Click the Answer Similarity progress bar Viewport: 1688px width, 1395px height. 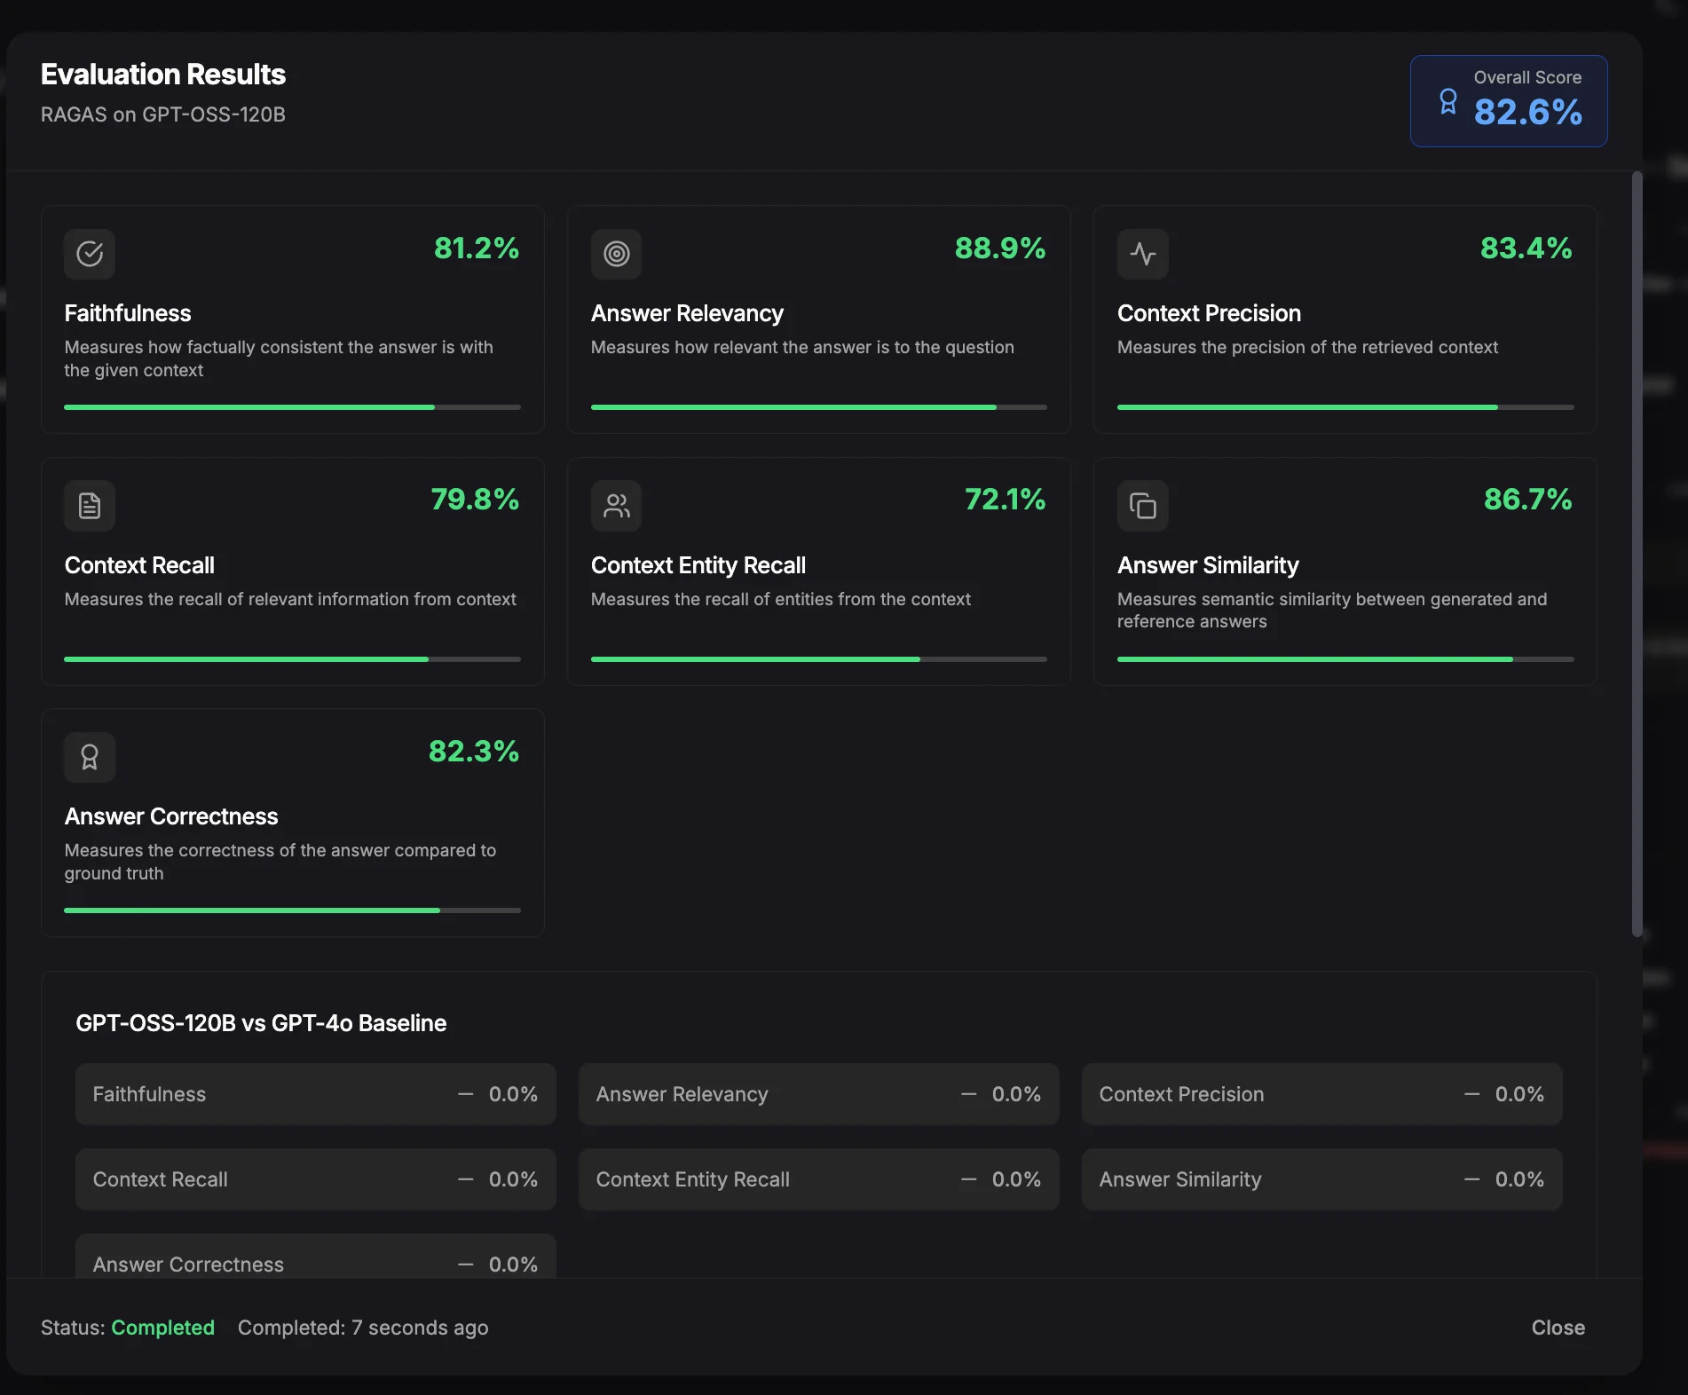1345,659
